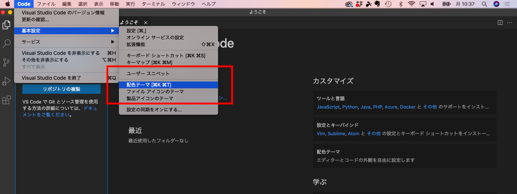Screen dimensions: 517x194
Task: Click the Wi-Fi status icon
Action: (411, 4)
